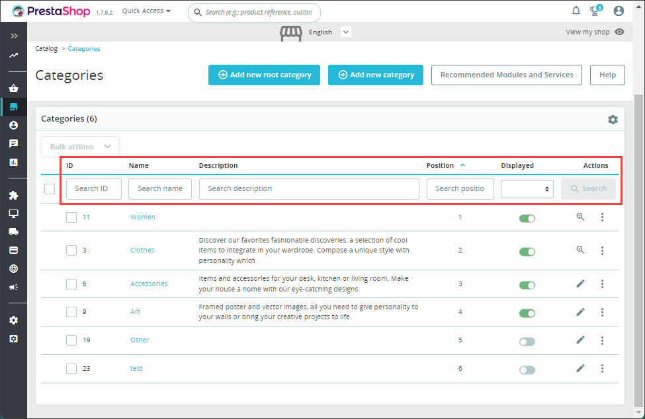Screen dimensions: 645x419
Task: Open Payment card icon in sidebar
Action: point(14,250)
